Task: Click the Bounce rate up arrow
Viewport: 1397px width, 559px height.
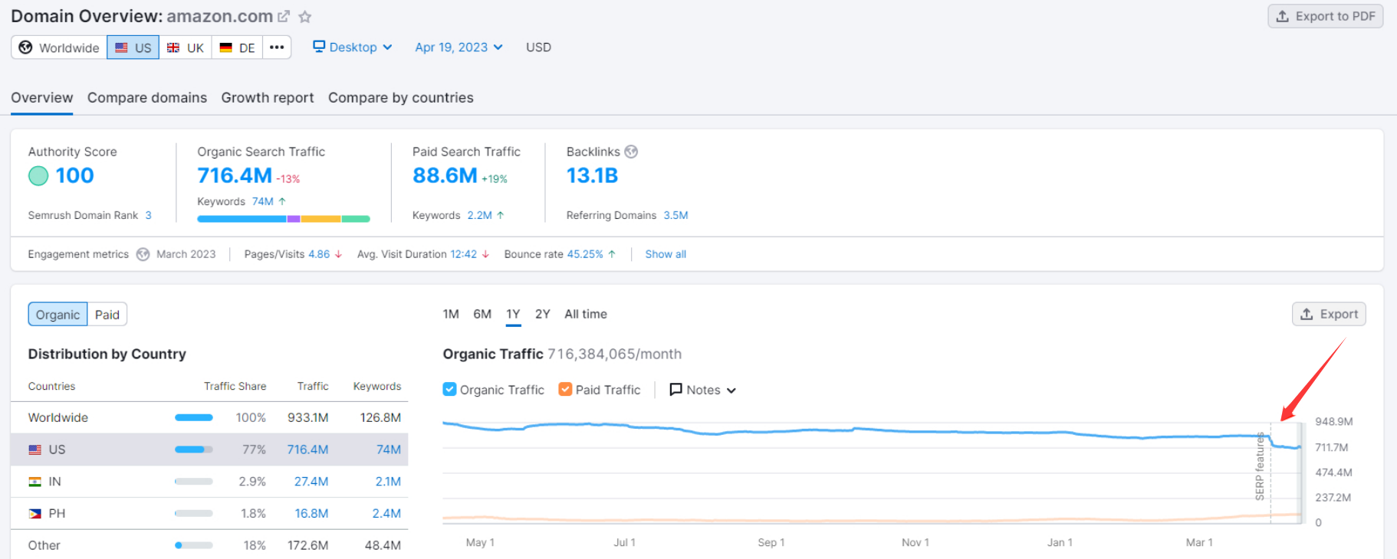Action: 612,254
